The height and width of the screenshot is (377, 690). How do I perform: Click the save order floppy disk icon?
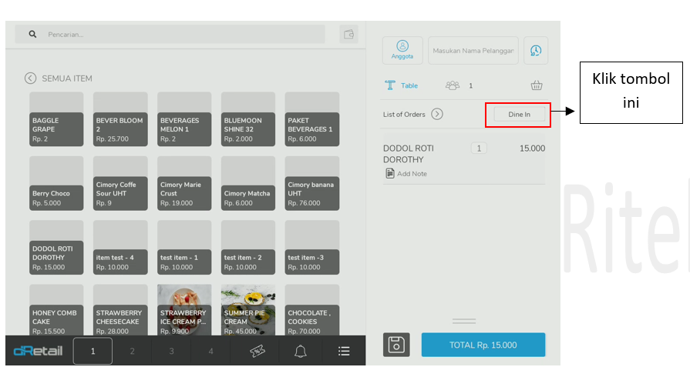pos(396,345)
